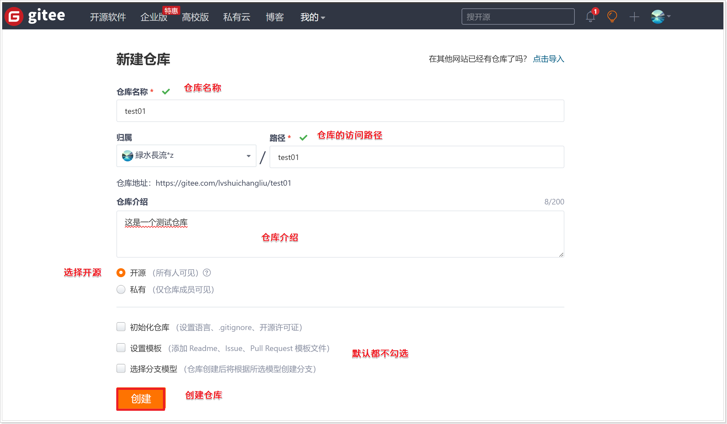The height and width of the screenshot is (424, 727).
Task: Click the Gitee logo icon
Action: pyautogui.click(x=14, y=16)
